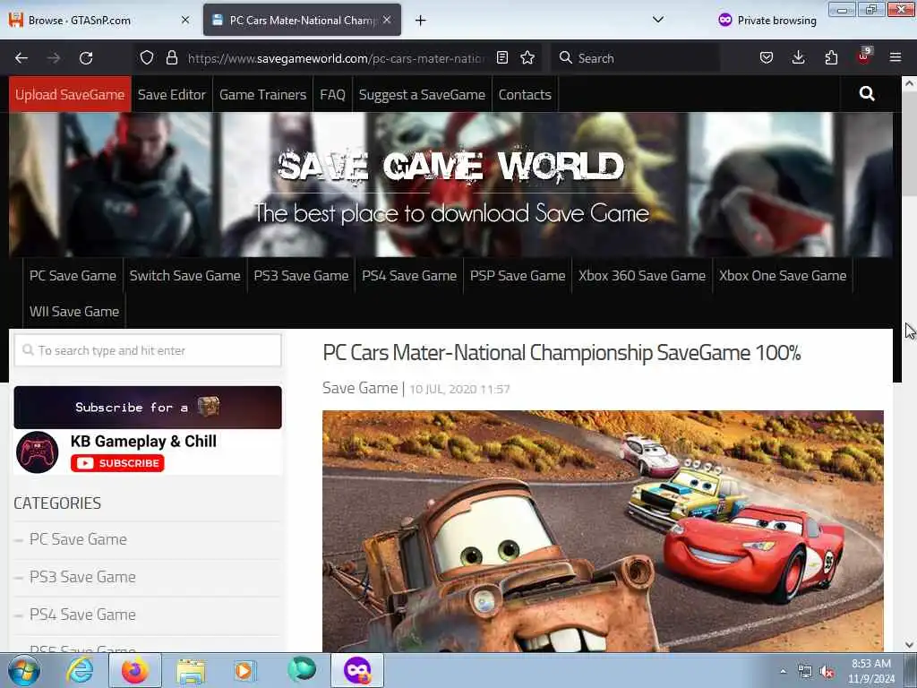The width and height of the screenshot is (917, 688).
Task: Click the YouTube Subscribe button
Action: click(117, 463)
